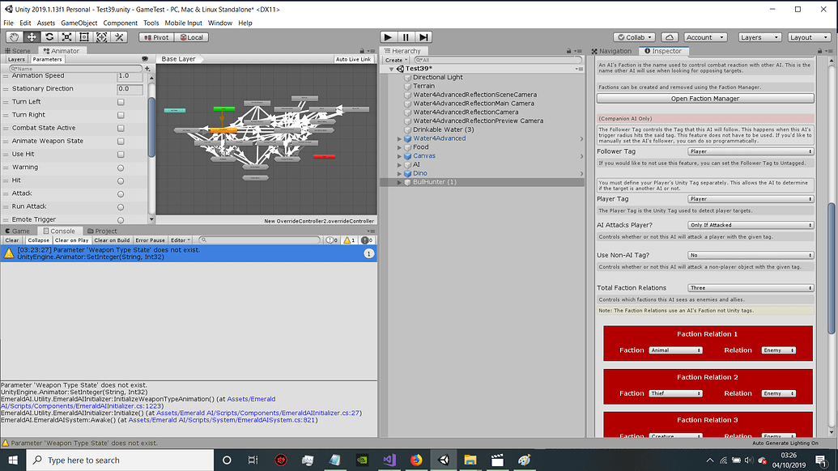Start Play mode

[x=388, y=37]
